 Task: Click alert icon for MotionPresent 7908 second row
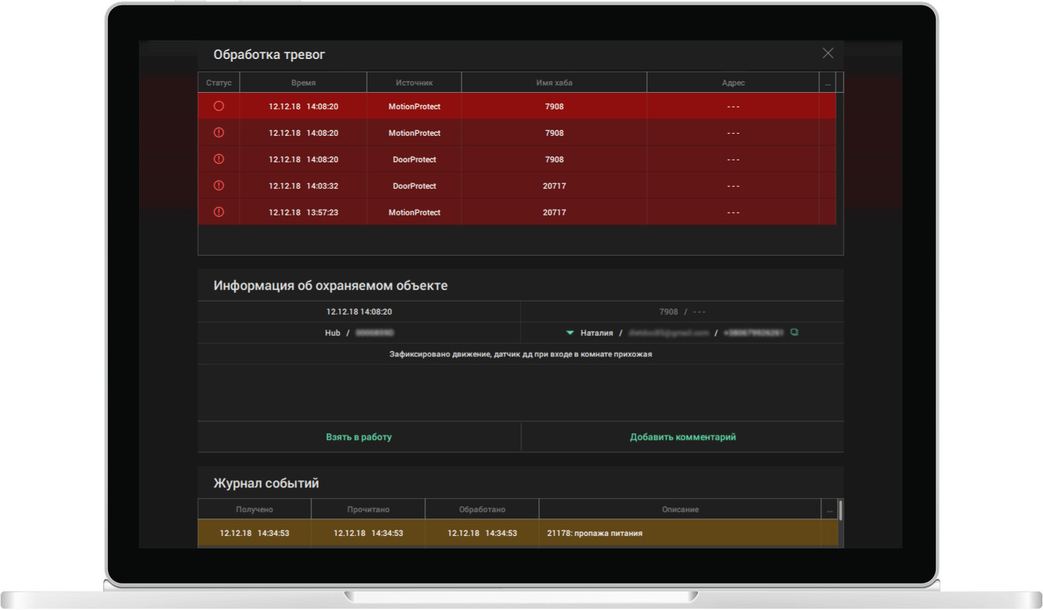[x=219, y=132]
